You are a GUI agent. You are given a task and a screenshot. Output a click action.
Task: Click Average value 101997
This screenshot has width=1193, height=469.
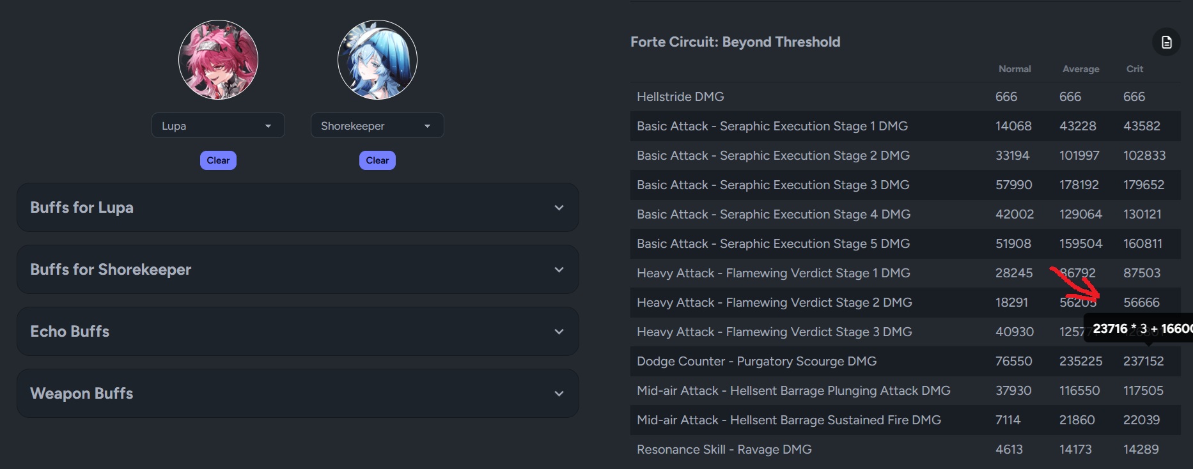click(x=1079, y=155)
